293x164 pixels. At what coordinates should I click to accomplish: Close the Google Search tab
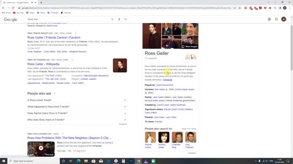[35, 3]
